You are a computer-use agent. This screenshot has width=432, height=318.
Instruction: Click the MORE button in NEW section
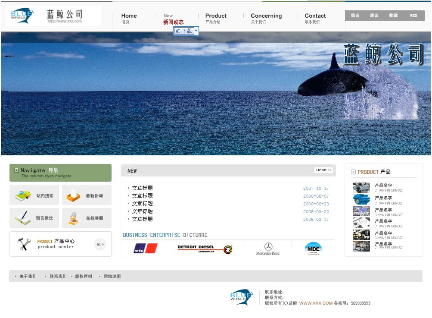[323, 170]
